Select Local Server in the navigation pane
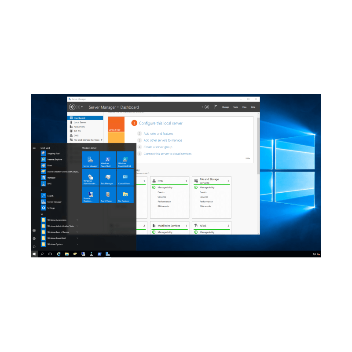The height and width of the screenshot is (352, 352). [x=80, y=122]
